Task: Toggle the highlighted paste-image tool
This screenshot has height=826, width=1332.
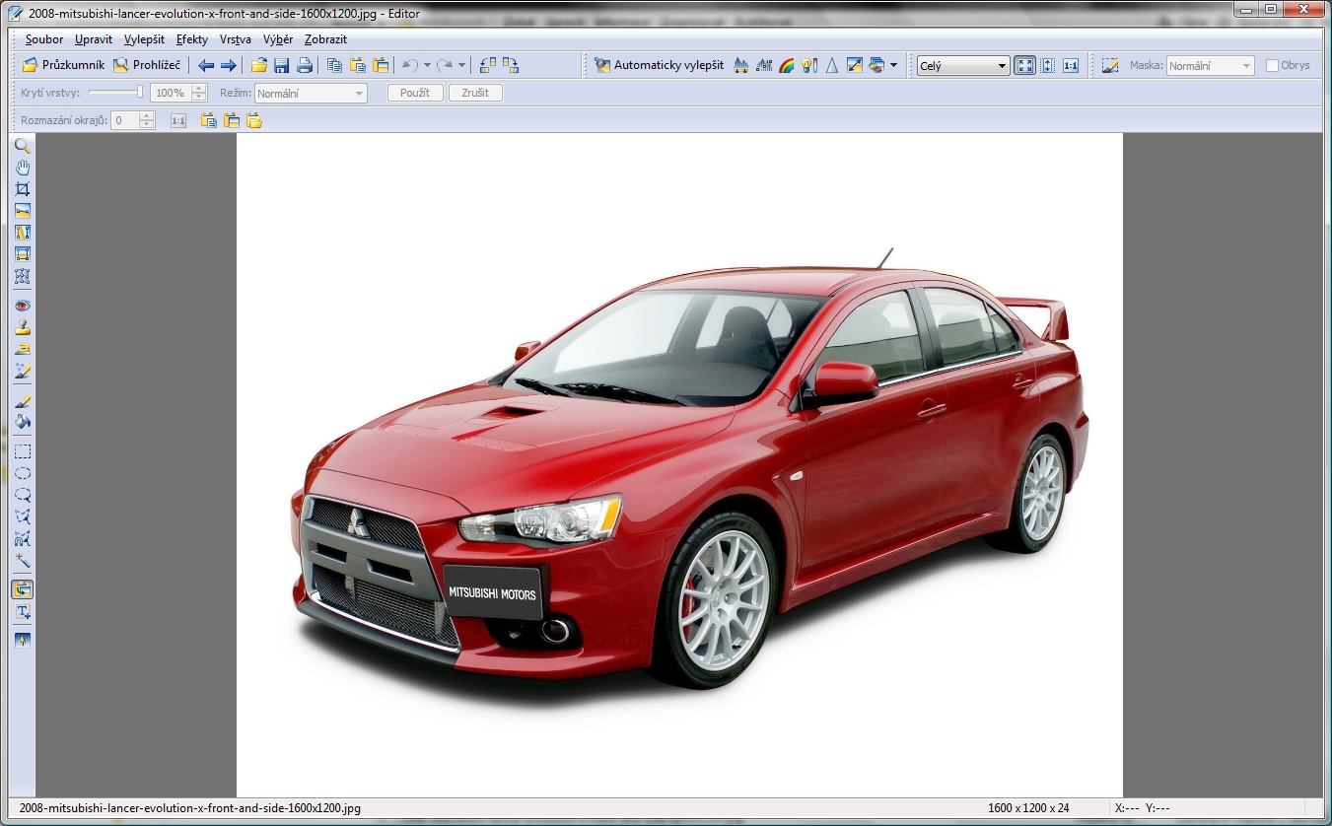Action: tap(22, 589)
